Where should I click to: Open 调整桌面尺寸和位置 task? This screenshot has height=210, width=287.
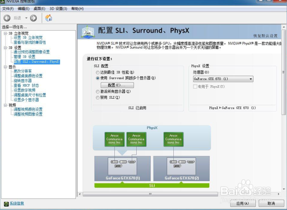(30, 95)
